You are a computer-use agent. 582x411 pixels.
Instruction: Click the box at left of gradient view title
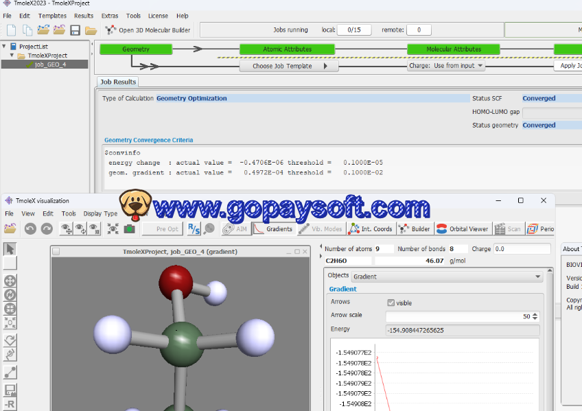(56, 252)
